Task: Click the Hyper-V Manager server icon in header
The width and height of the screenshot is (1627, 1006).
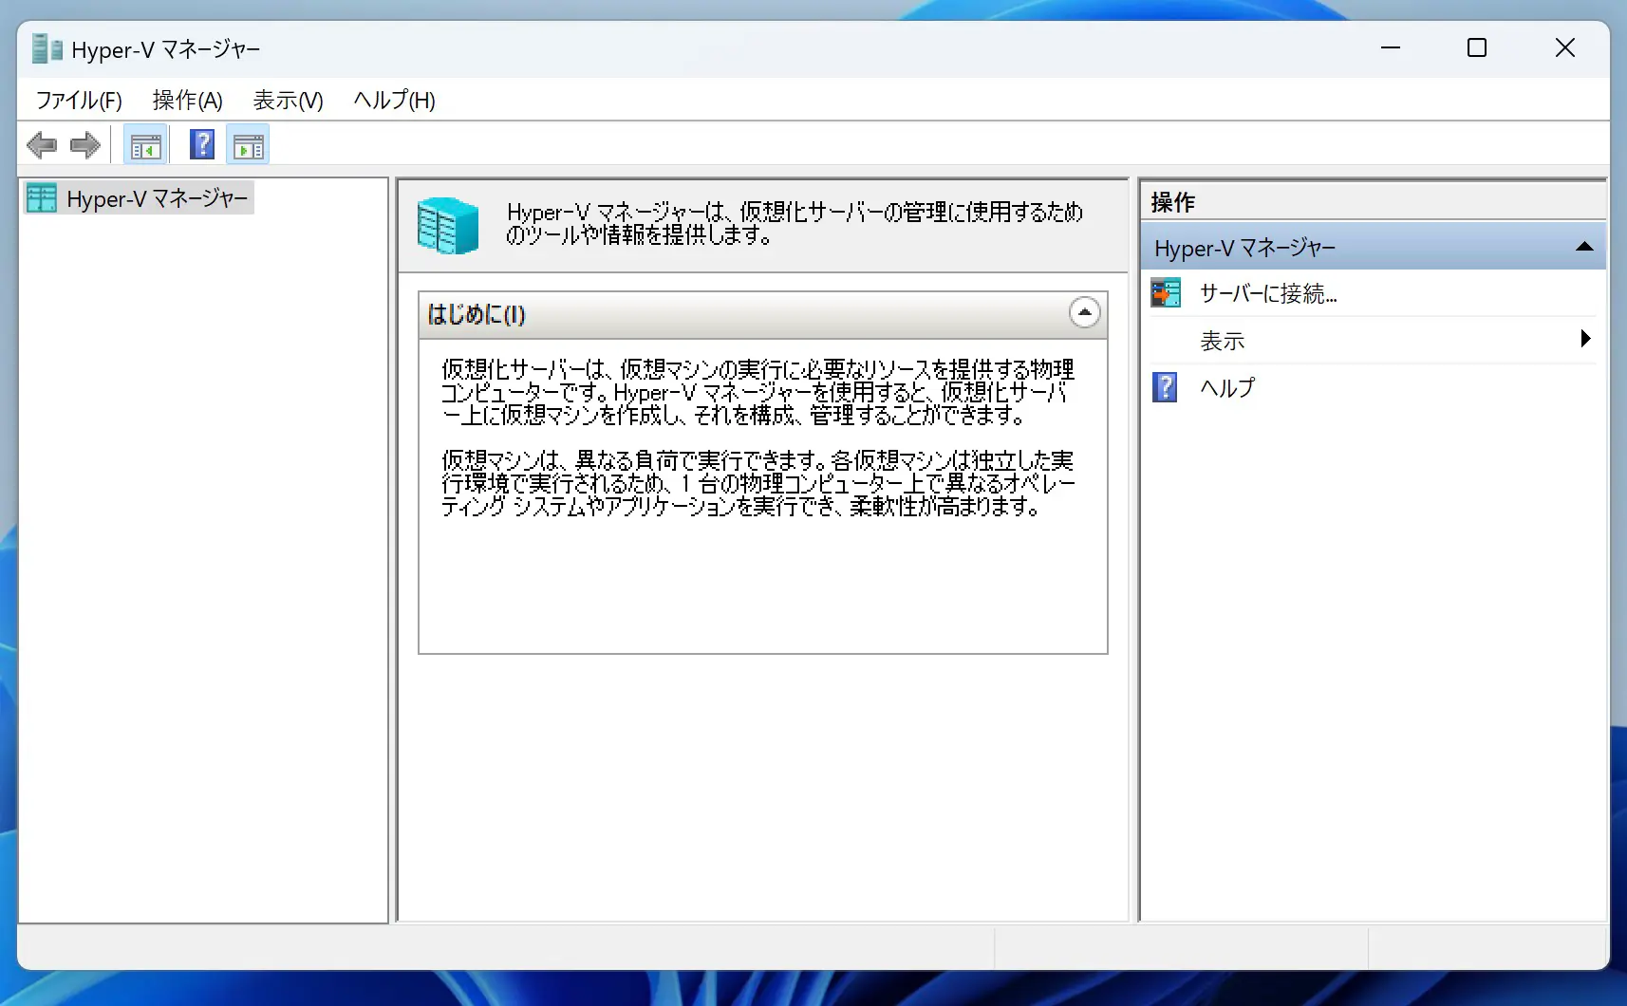Action: click(x=447, y=226)
